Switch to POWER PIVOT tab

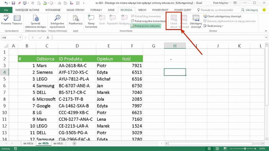click(x=160, y=10)
